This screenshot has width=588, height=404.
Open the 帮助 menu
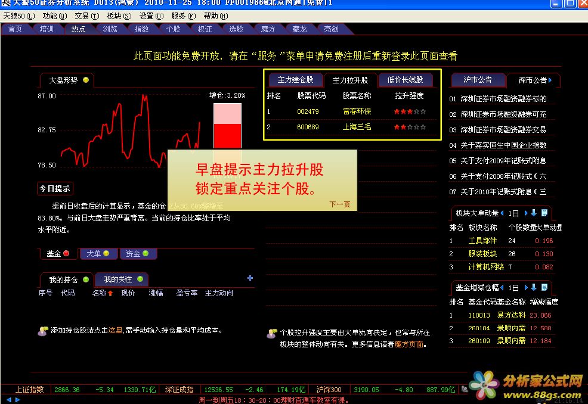point(216,16)
